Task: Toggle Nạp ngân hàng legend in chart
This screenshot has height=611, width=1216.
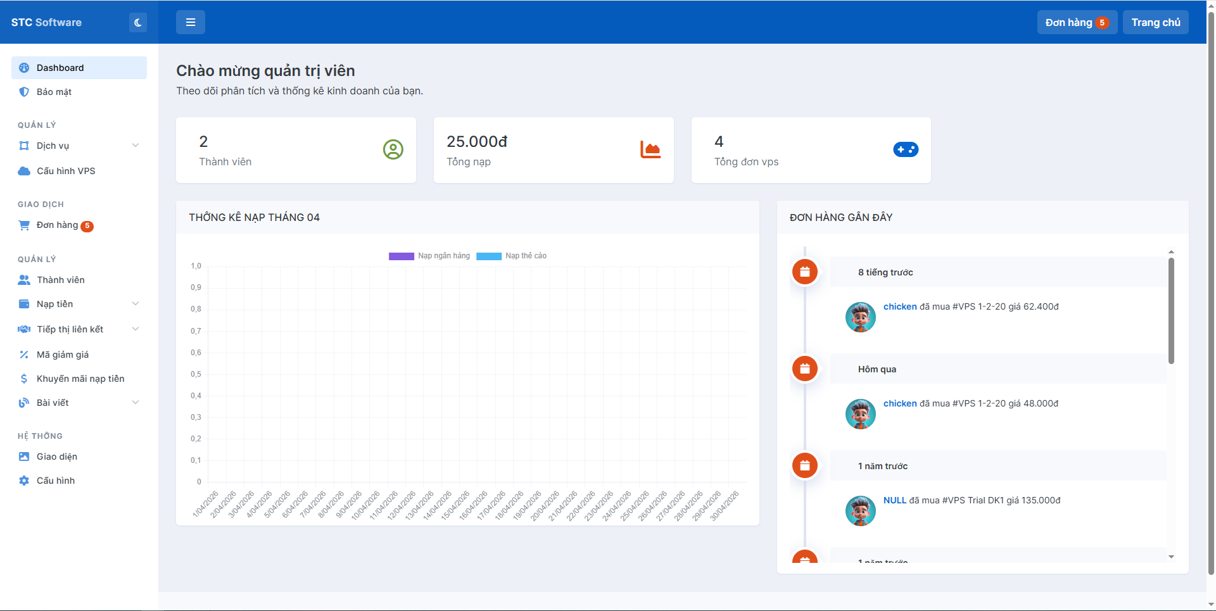Action: click(x=429, y=256)
